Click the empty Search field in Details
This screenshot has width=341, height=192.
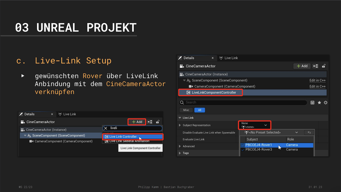[243, 102]
